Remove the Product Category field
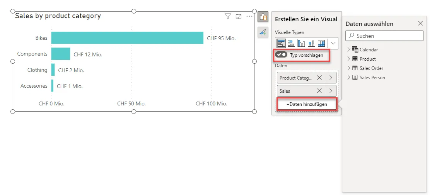This screenshot has width=437, height=195. point(319,78)
